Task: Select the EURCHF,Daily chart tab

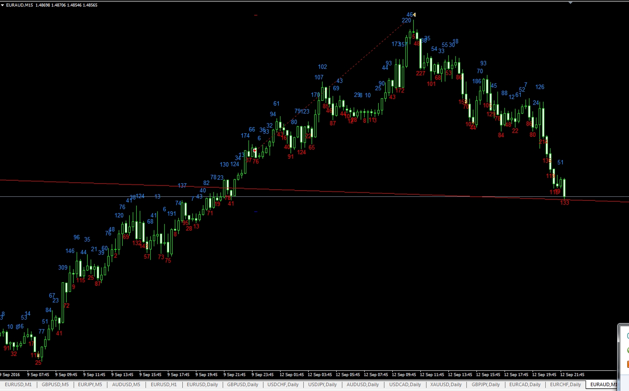Action: 565,384
